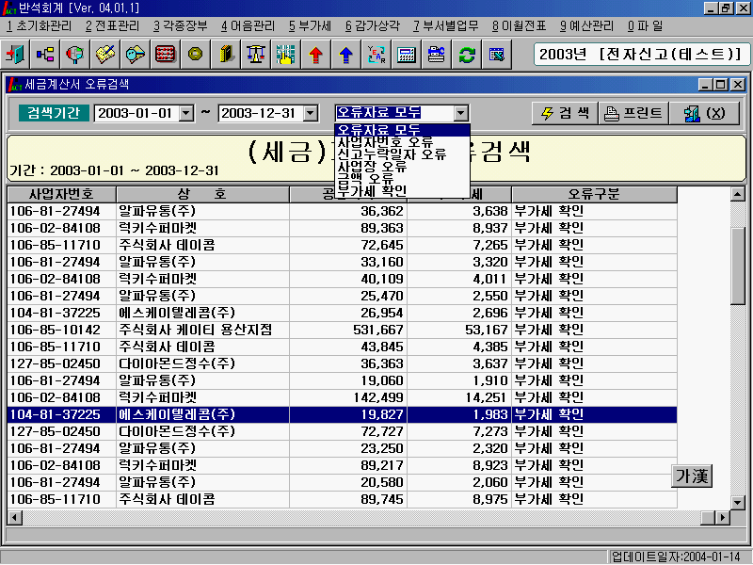
Task: Click the 검색 search button
Action: pos(564,113)
